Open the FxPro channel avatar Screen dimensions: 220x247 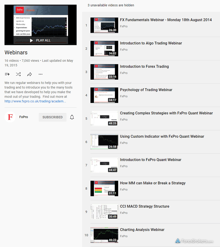coord(10,117)
